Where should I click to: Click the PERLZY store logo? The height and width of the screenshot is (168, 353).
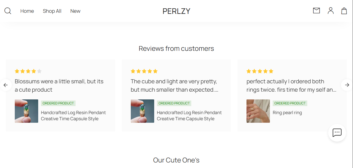(176, 11)
